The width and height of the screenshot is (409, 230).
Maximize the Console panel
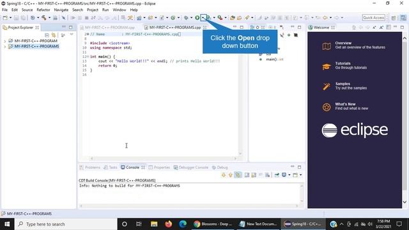pos(300,167)
